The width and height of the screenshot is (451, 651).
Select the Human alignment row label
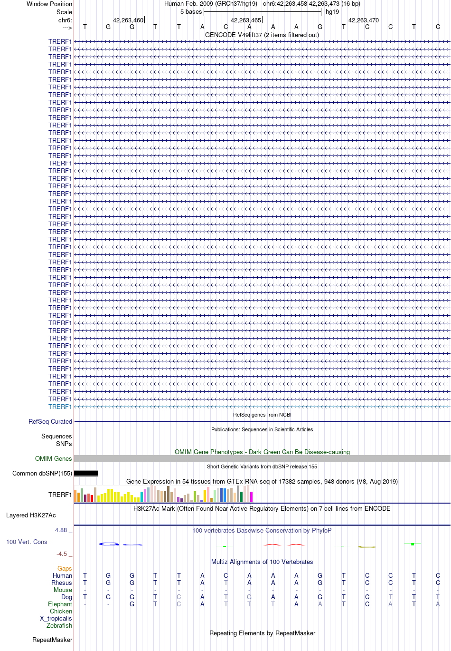coord(62,575)
